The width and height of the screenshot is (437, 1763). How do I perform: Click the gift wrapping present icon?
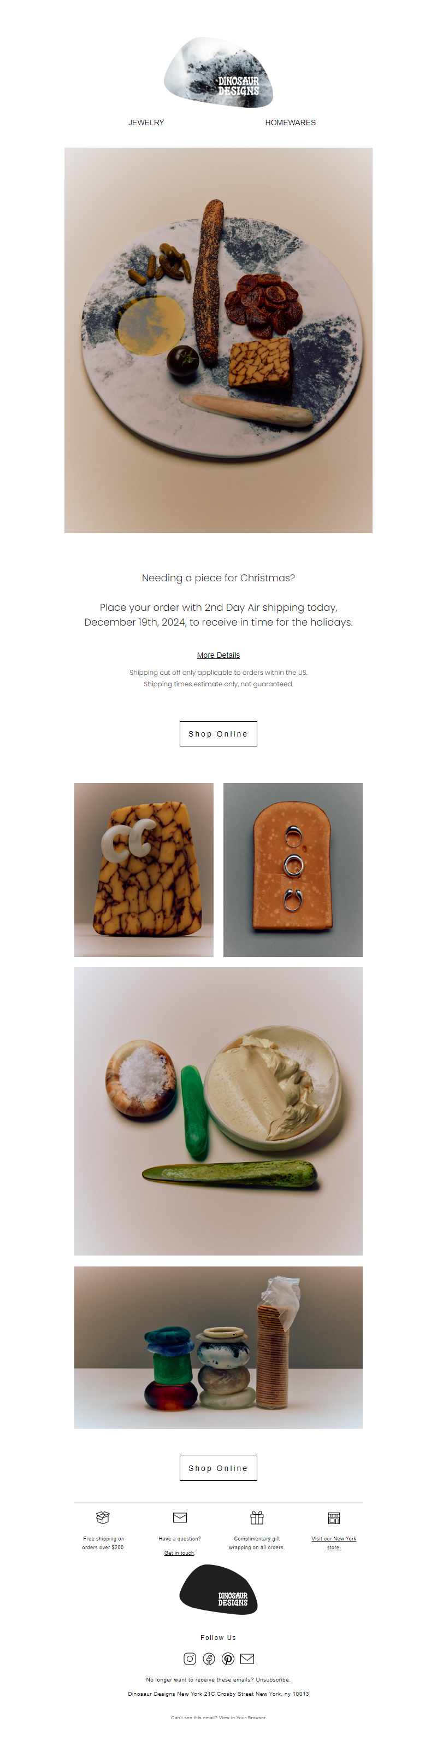tap(257, 1517)
